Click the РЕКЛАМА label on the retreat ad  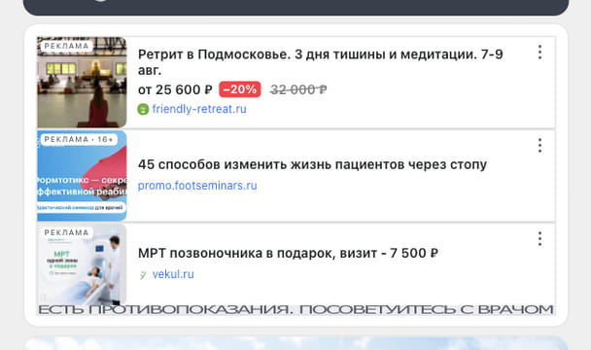(x=66, y=46)
